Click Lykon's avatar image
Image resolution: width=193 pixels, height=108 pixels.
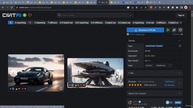pos(130,103)
